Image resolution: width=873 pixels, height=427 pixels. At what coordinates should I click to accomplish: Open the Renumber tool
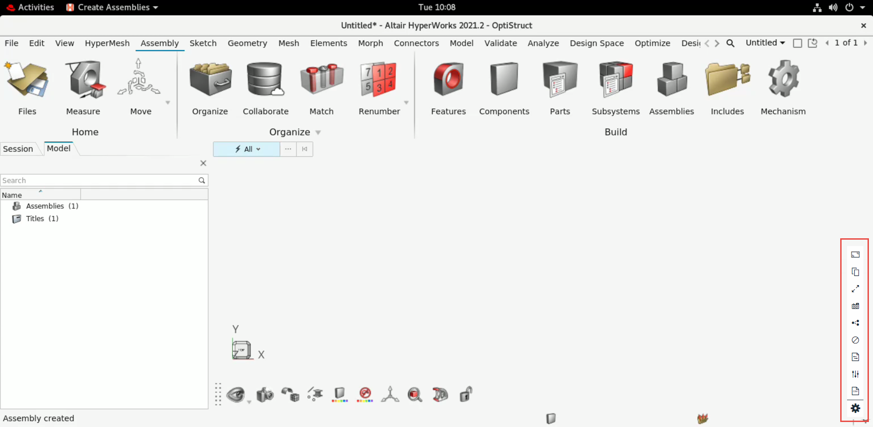click(378, 80)
